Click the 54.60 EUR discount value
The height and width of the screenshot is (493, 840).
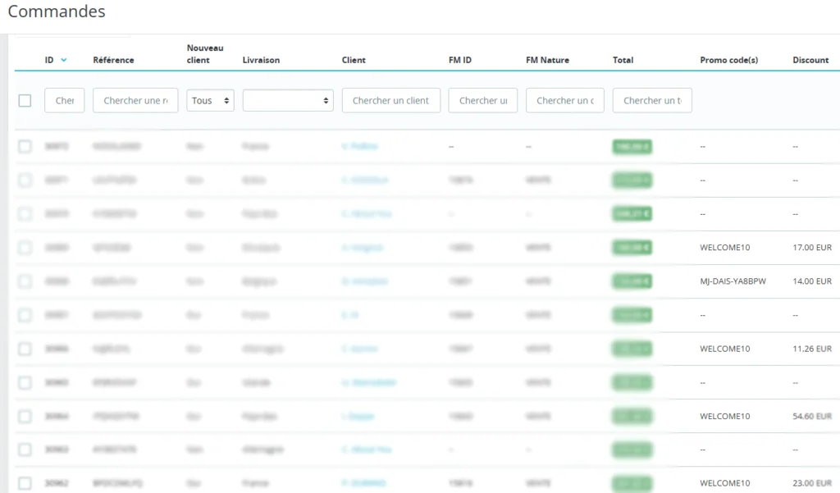[x=812, y=417]
